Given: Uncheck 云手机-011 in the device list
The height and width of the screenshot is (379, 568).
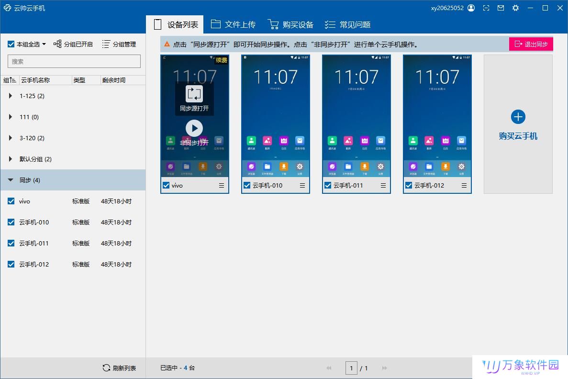Looking at the screenshot, I should click(11, 243).
